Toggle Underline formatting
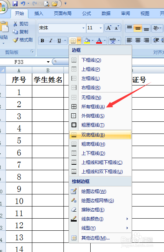This screenshot has height=252, width=164. (x=59, y=40)
